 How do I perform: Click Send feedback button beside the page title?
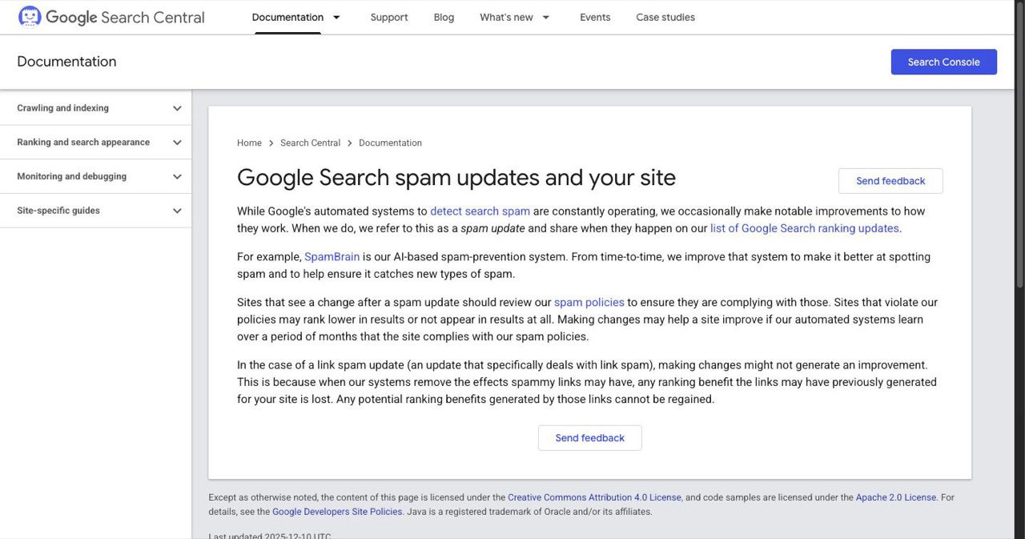coord(890,181)
